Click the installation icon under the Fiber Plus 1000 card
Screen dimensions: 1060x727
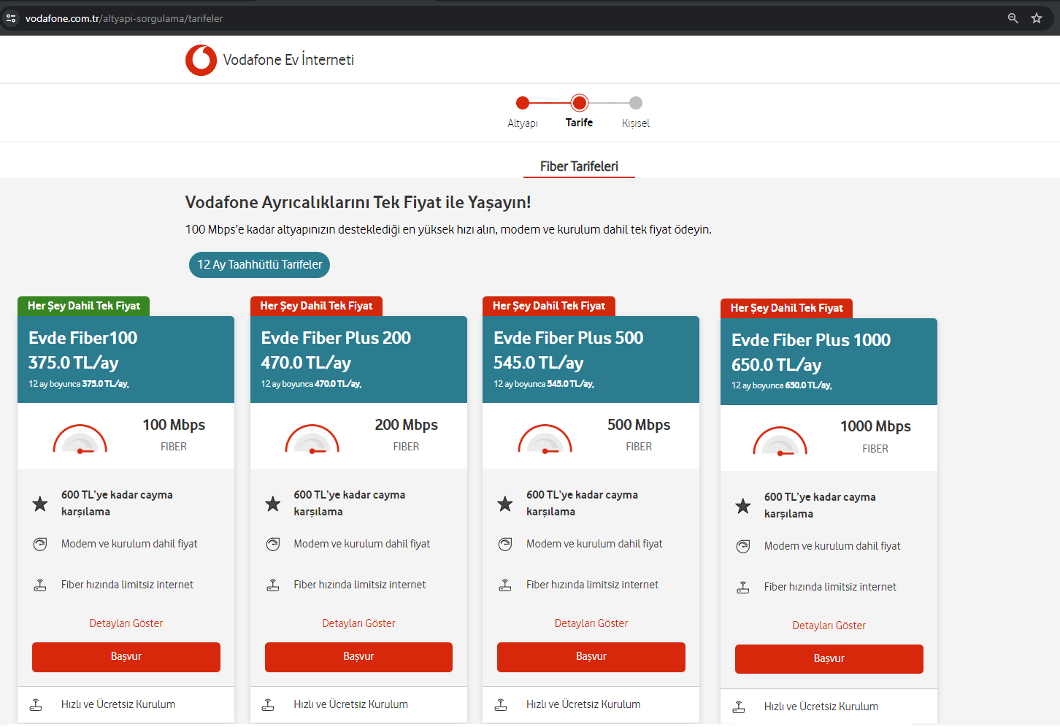pyautogui.click(x=739, y=707)
